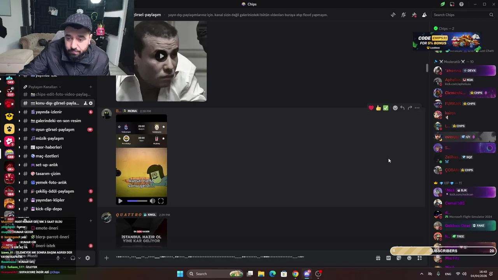Play the 'kutsal hafta sonu geldi' video

(120, 201)
